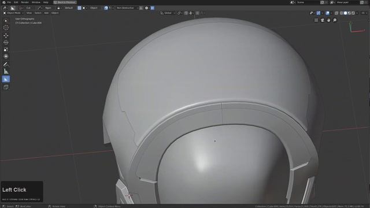
Task: Select the Cursor tool in the left toolbar
Action: tap(6, 28)
